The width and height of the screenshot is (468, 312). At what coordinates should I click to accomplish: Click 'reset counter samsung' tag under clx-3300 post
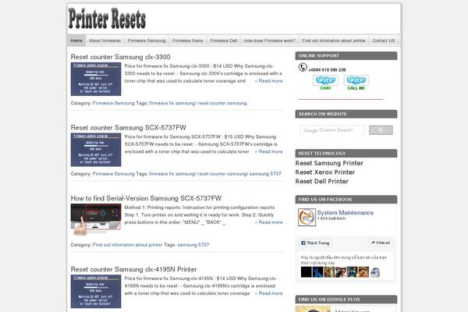pyautogui.click(x=222, y=103)
